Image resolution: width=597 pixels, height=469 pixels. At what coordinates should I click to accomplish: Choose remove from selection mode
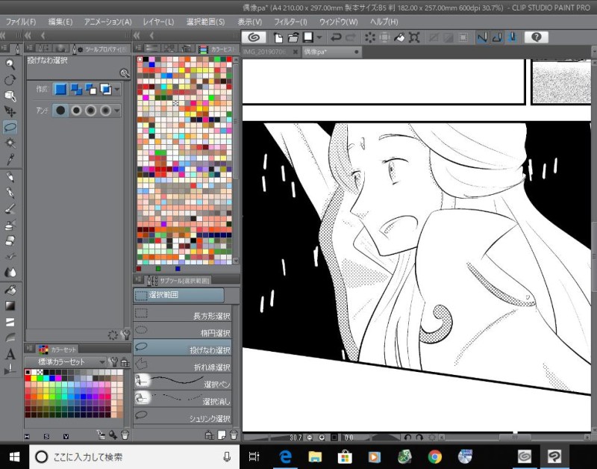(90, 89)
